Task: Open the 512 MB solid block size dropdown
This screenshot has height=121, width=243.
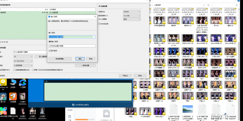Action: (x=132, y=16)
